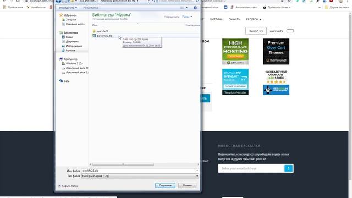Collapse folders with Скрыть папки
This screenshot has height=198, width=352.
68,186
